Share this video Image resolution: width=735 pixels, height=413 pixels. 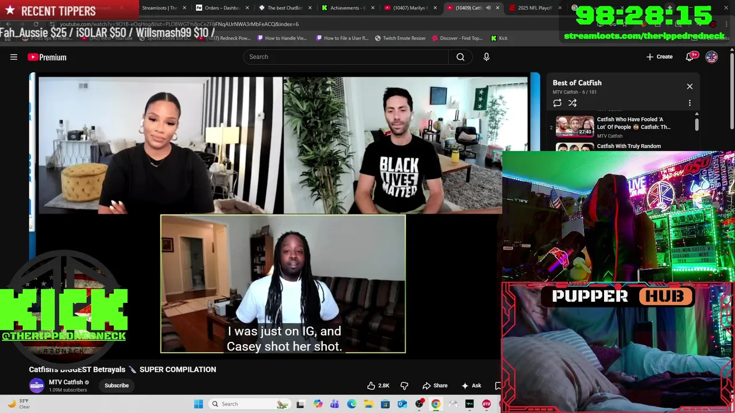coord(435,385)
